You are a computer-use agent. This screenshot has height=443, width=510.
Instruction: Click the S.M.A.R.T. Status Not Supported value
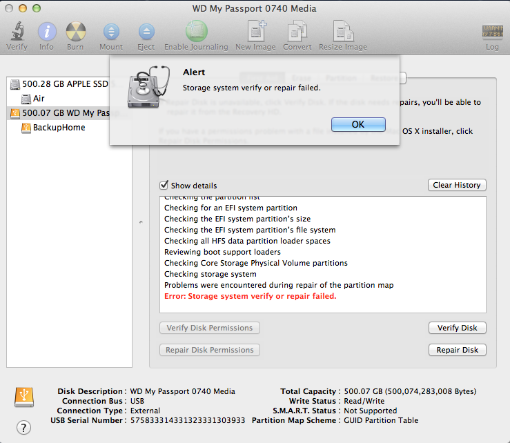(x=371, y=411)
